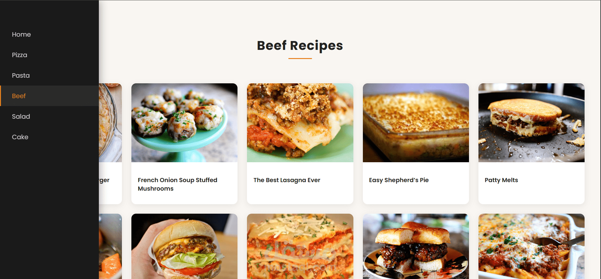Open the baked penne casserole image
The height and width of the screenshot is (279, 601).
point(532,246)
